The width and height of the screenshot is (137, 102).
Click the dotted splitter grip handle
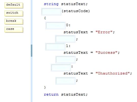coord(32,50)
